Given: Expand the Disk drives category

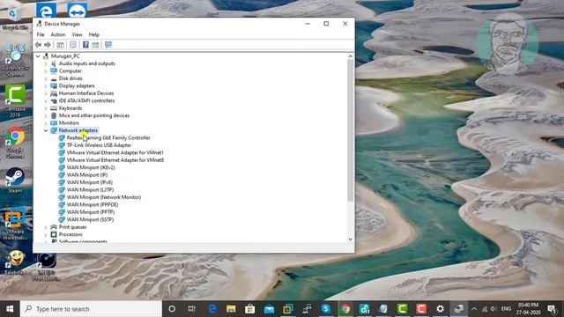Looking at the screenshot, I should click(x=46, y=78).
